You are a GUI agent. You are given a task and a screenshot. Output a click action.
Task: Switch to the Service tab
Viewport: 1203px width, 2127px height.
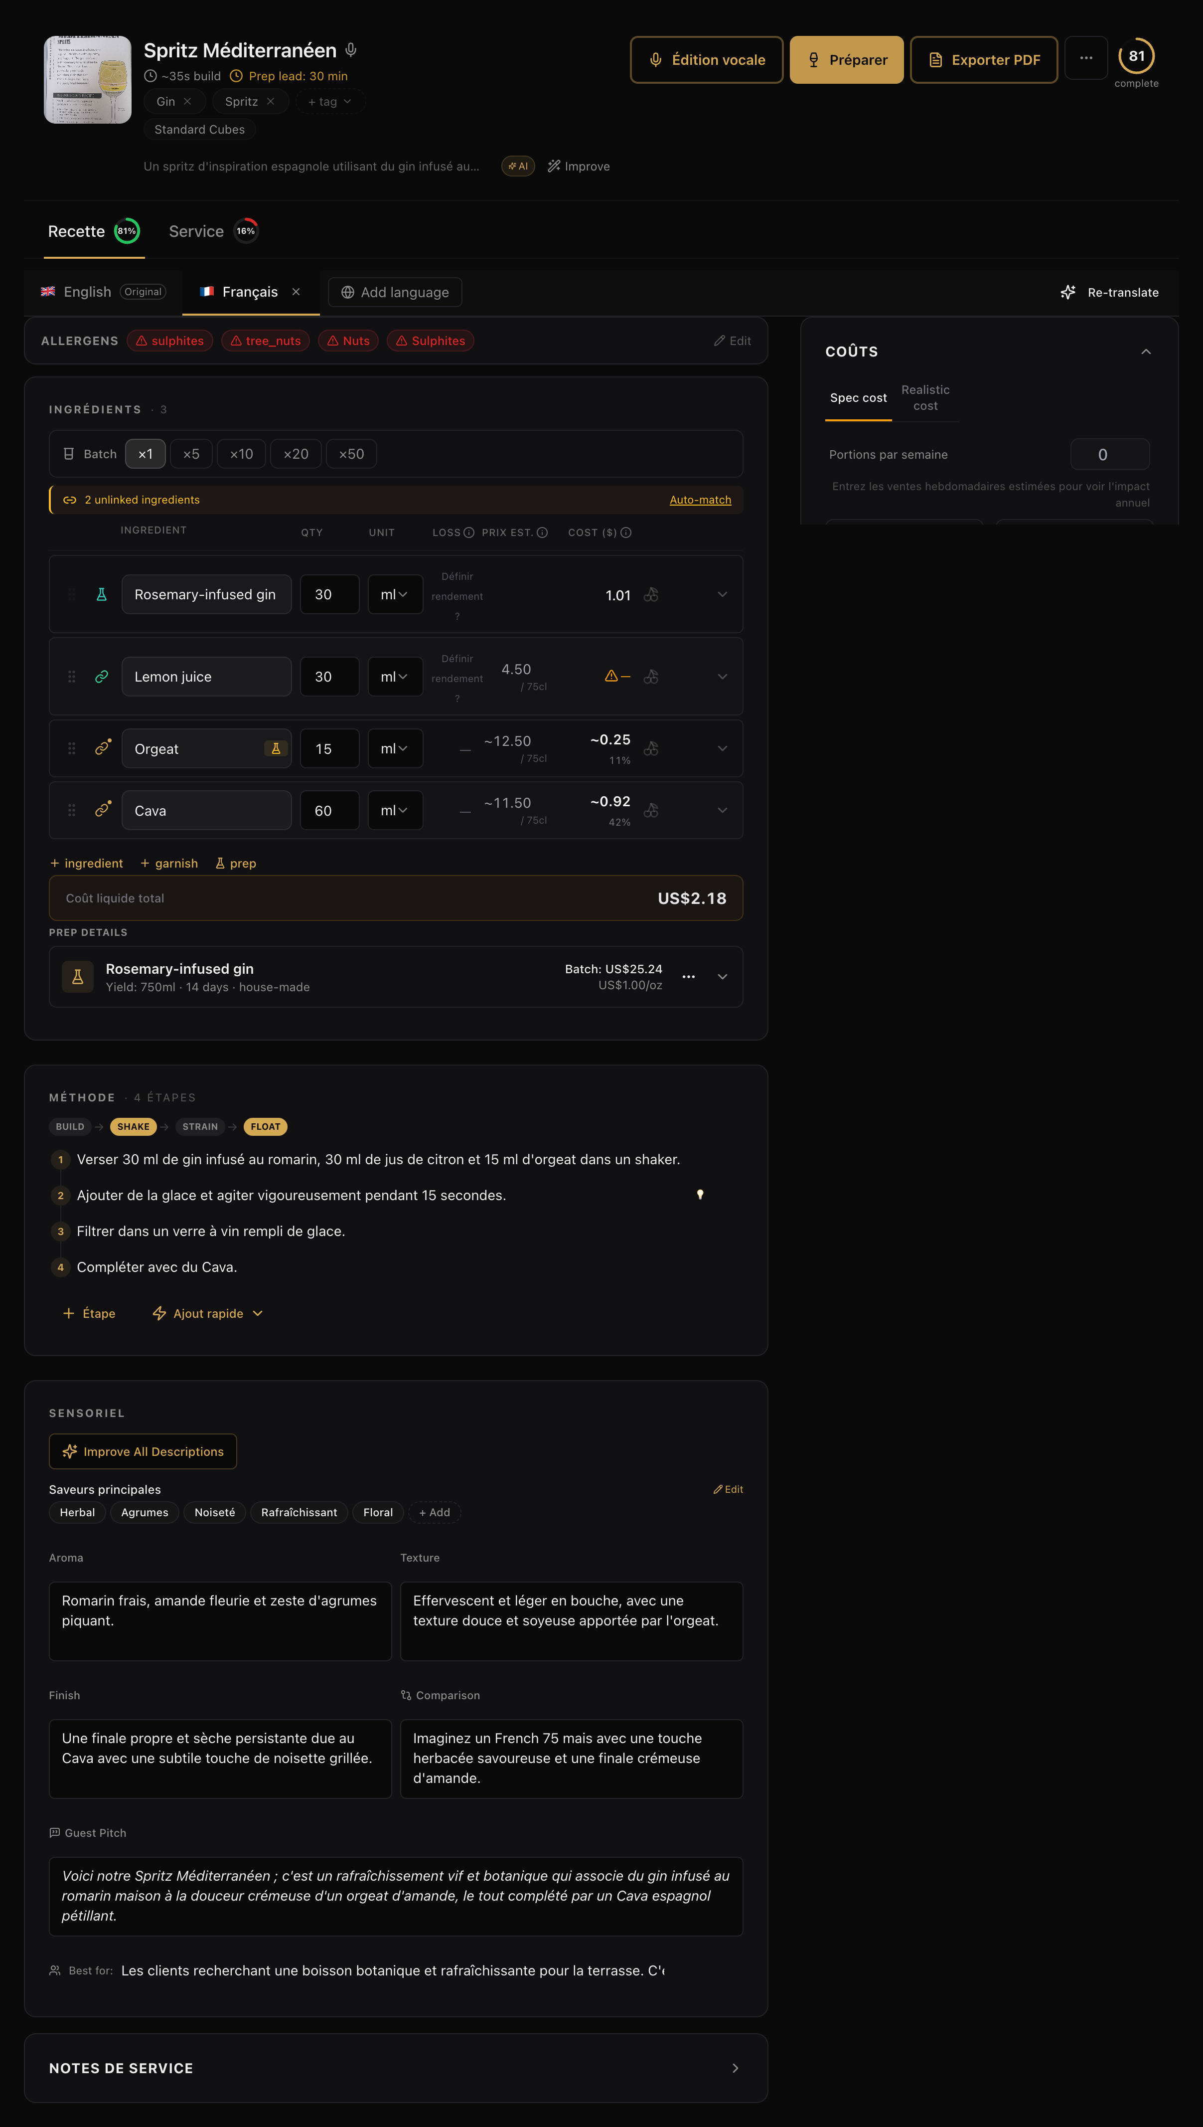[x=213, y=231]
